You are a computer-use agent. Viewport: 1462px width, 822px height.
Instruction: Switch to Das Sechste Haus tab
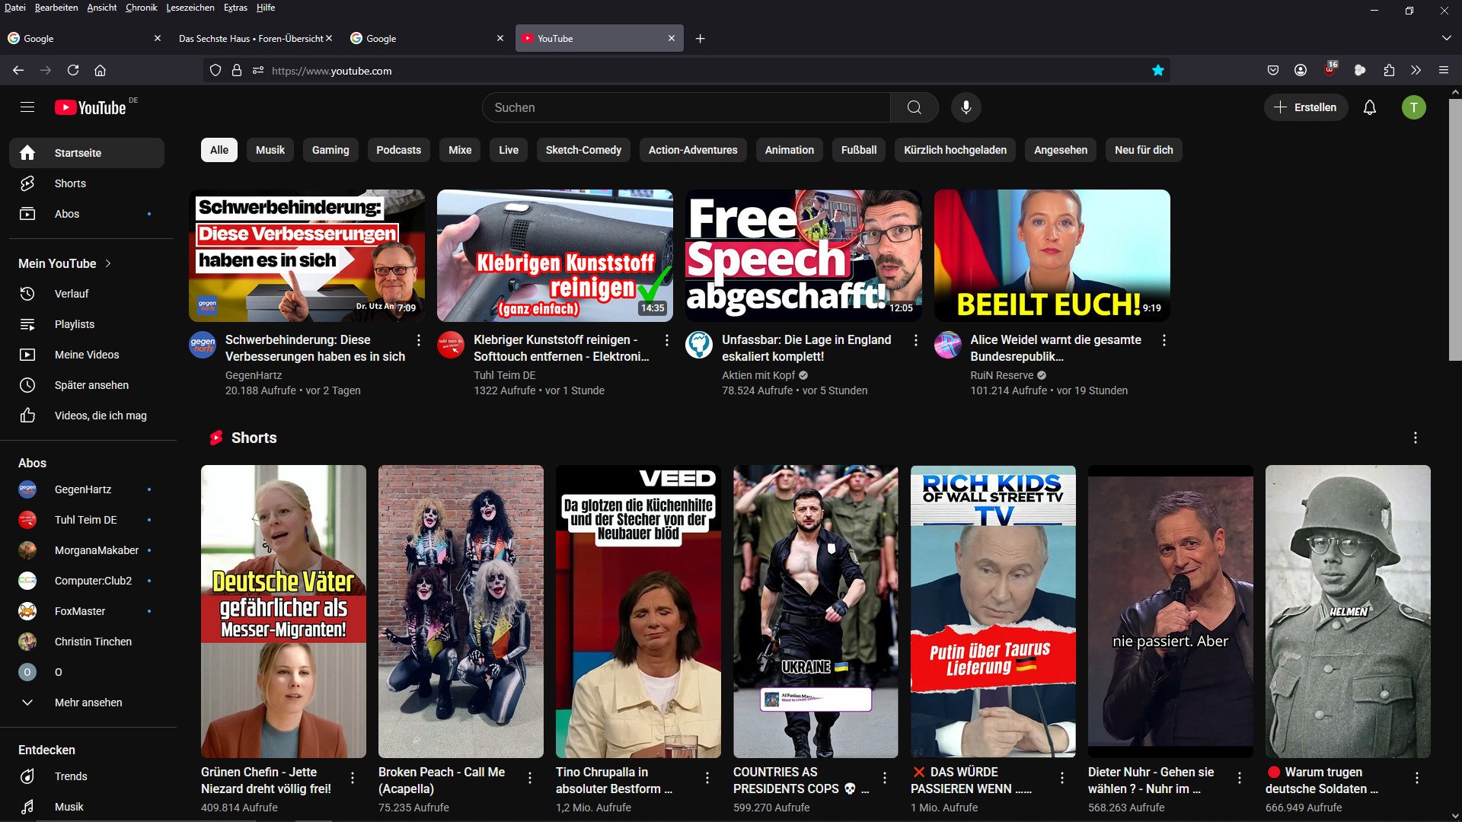coord(251,38)
